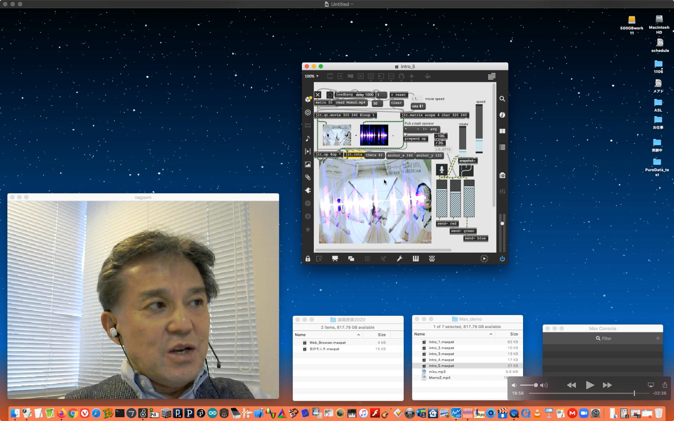674x421 pixels.
Task: Turn off audio with the power icon
Action: pos(502,259)
